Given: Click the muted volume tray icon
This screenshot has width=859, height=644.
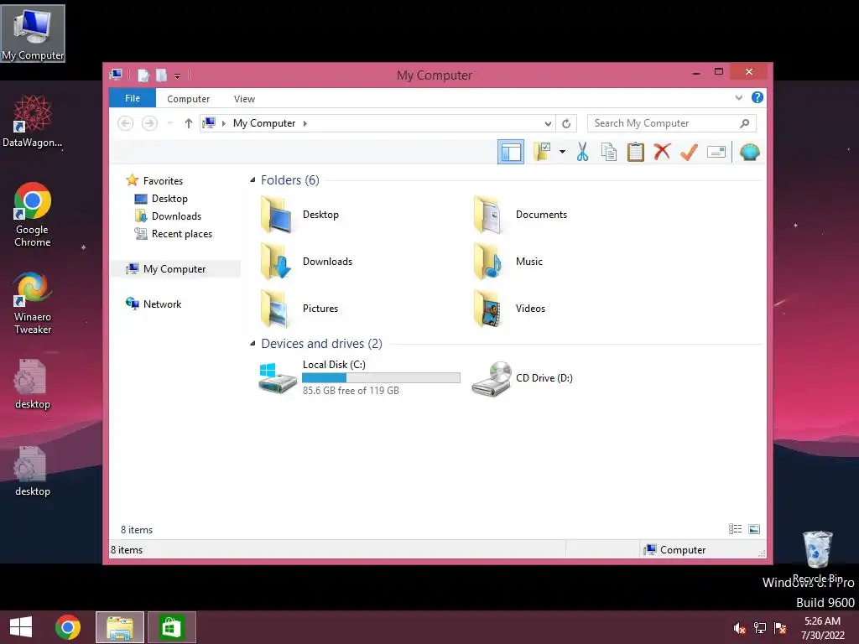Looking at the screenshot, I should [740, 628].
